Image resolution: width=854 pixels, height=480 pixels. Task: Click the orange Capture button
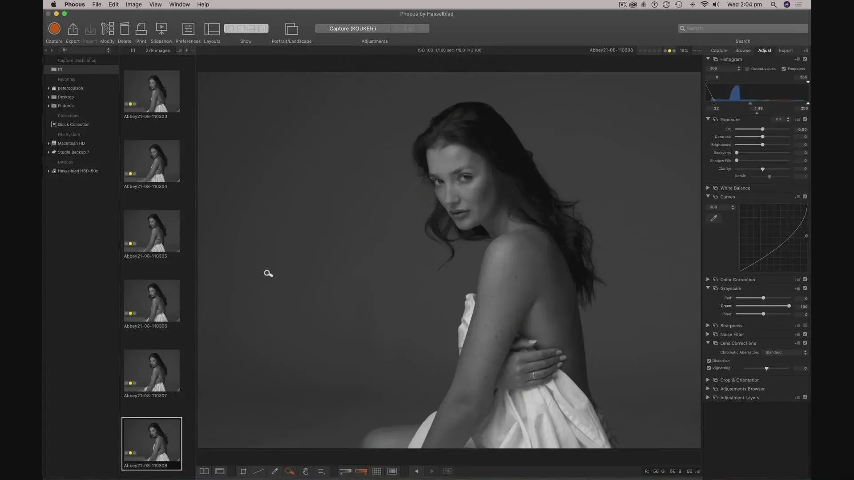(54, 29)
